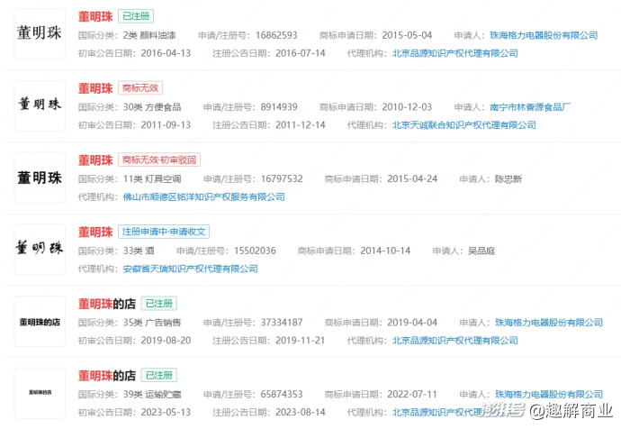Click the 已注册 tag on the 2类 颜料油漆 entry
The height and width of the screenshot is (429, 621).
click(136, 16)
